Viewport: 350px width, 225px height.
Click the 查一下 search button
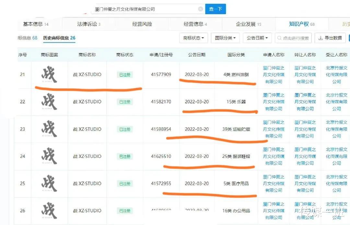click(x=216, y=9)
